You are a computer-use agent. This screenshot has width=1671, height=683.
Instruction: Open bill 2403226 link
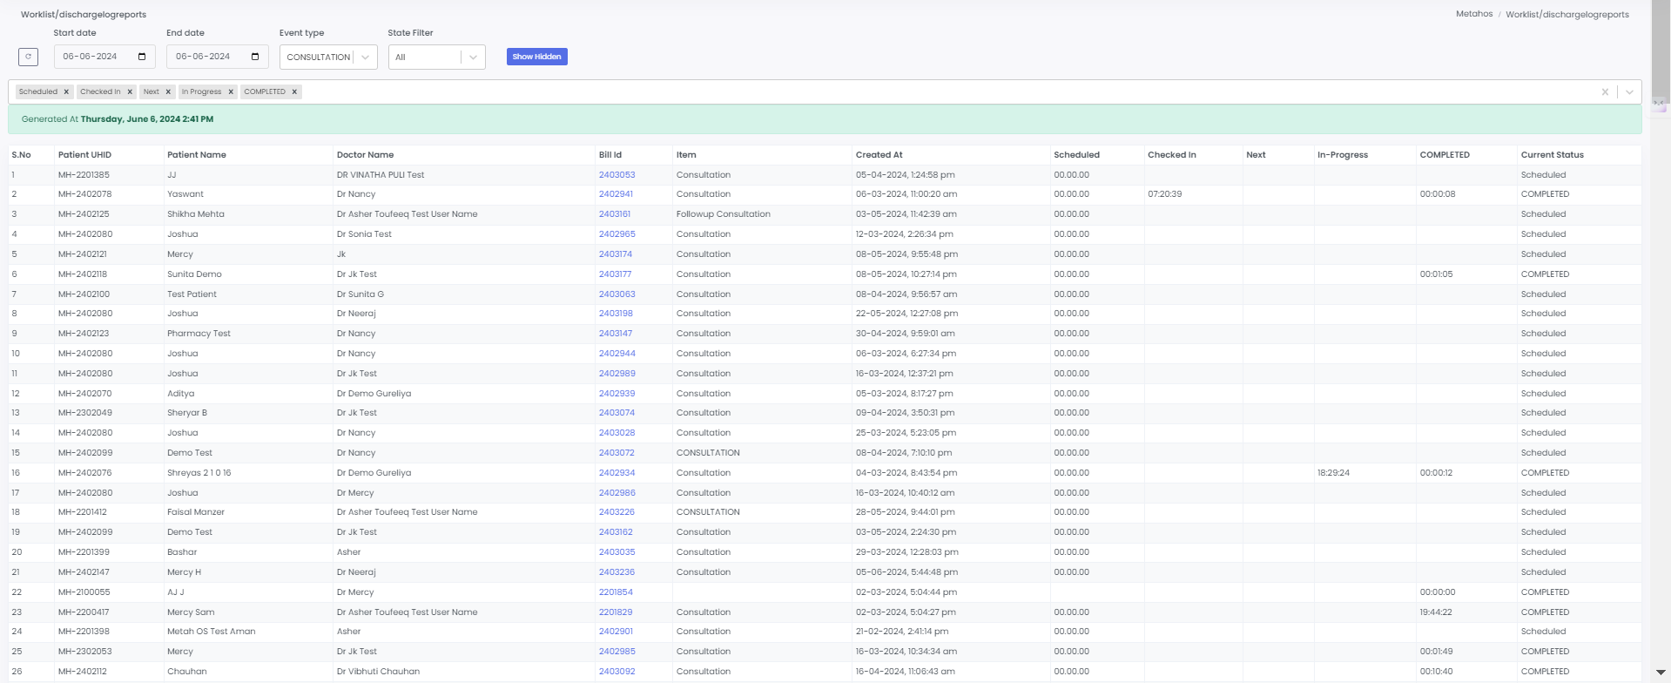(617, 511)
